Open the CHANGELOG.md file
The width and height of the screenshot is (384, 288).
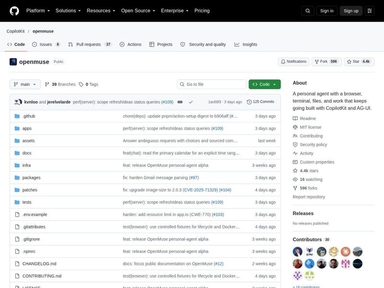[39, 264]
